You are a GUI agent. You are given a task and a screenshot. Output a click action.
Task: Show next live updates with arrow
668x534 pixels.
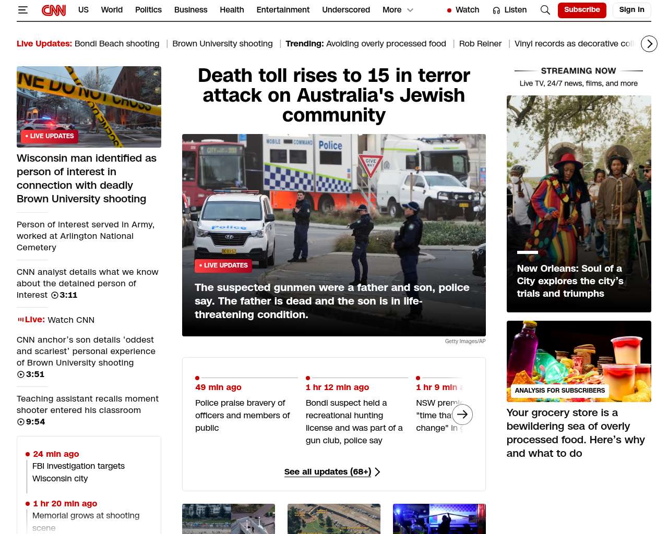(462, 415)
